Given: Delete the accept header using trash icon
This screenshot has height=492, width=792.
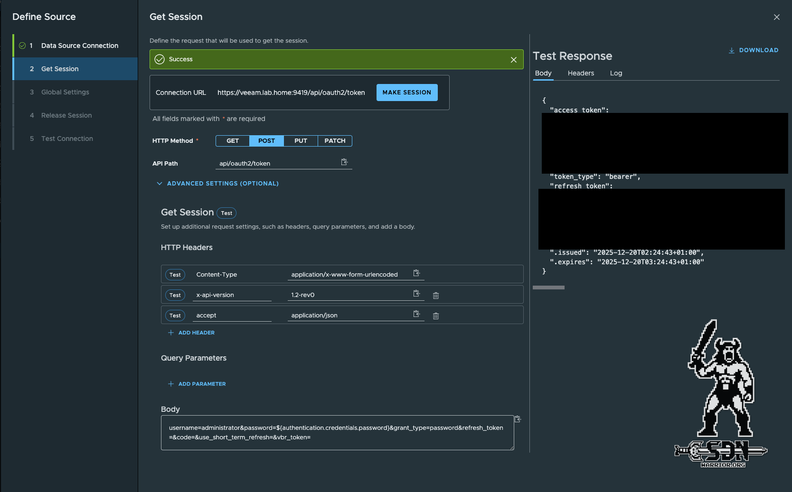Looking at the screenshot, I should click(436, 316).
